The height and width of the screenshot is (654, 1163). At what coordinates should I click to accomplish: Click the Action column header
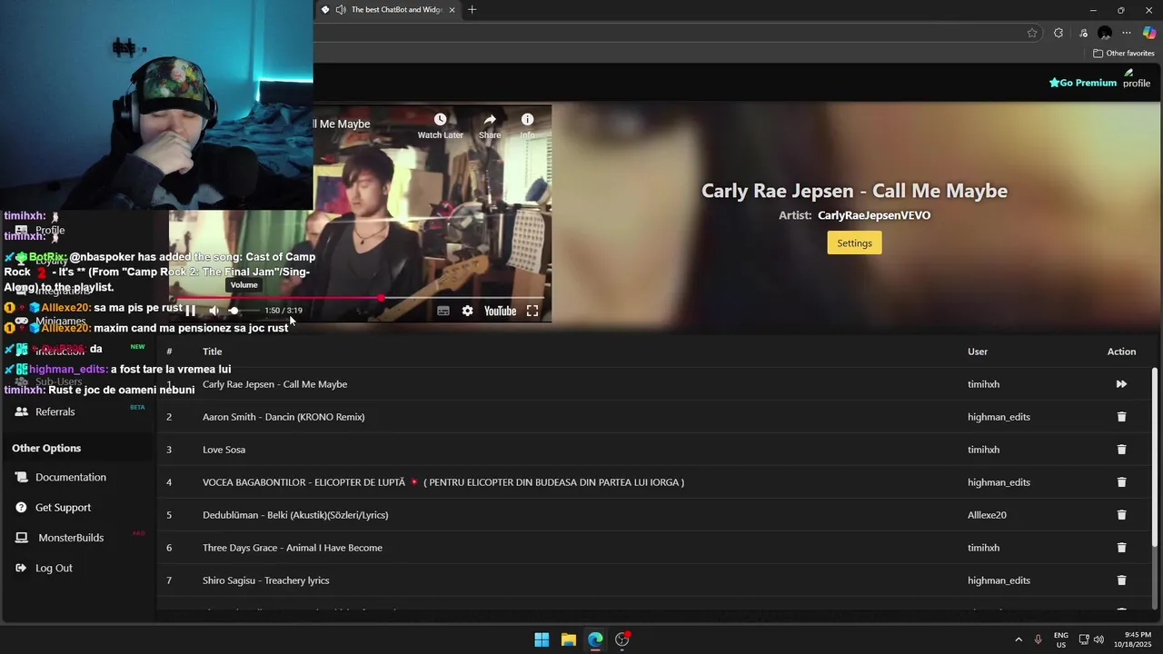coord(1121,352)
